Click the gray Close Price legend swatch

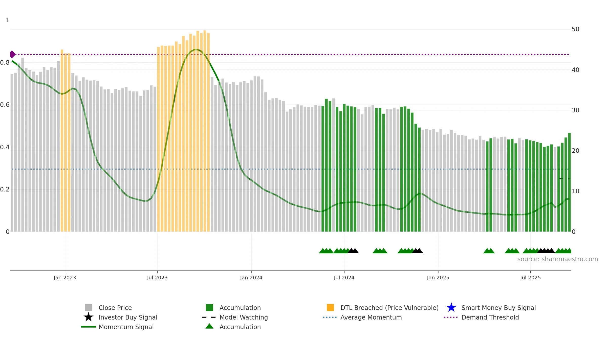tap(89, 308)
